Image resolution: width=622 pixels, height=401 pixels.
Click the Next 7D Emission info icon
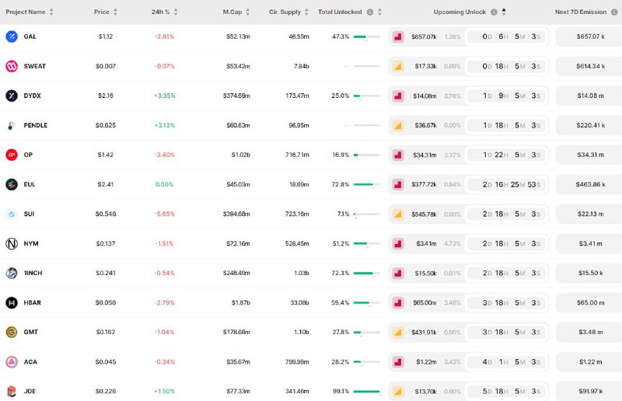click(x=614, y=12)
